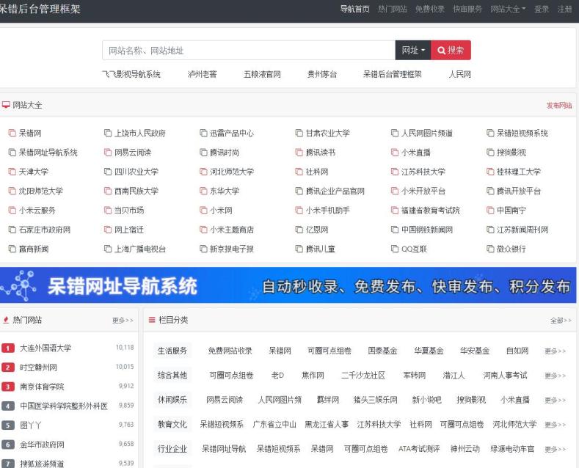579x468 pixels.
Task: Click the icon beside 小米云服务
Action: (12, 211)
